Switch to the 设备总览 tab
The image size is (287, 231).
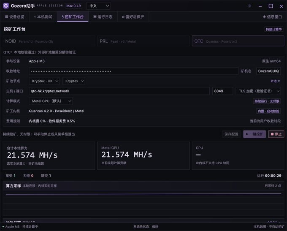(15, 17)
